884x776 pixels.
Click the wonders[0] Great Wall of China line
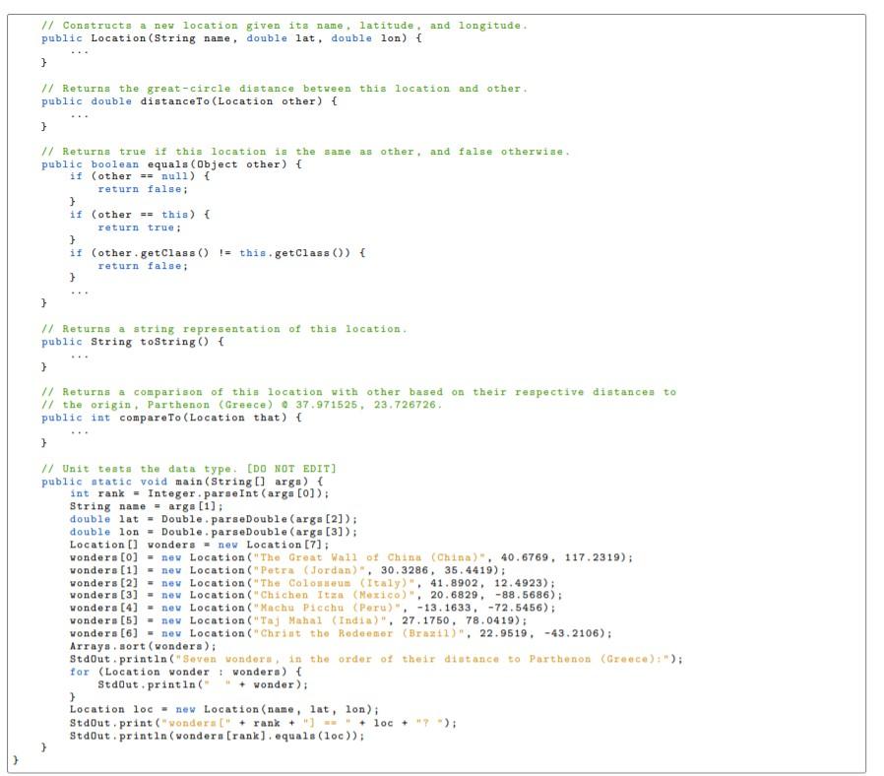[x=351, y=557]
